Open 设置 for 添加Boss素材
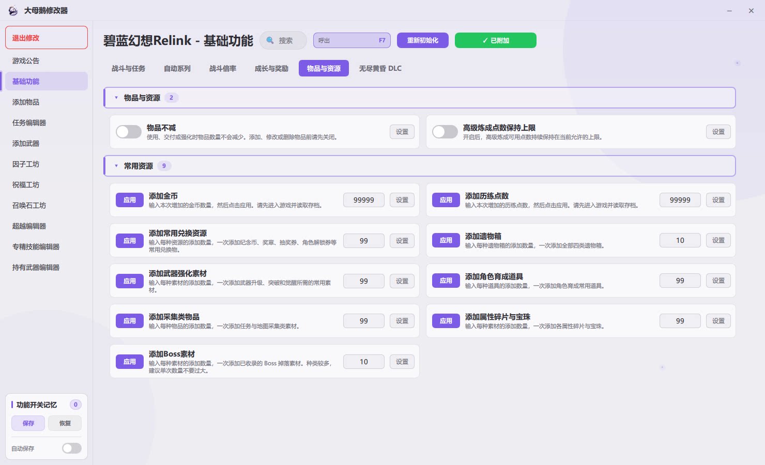Screen dimensions: 765x465 point(402,362)
